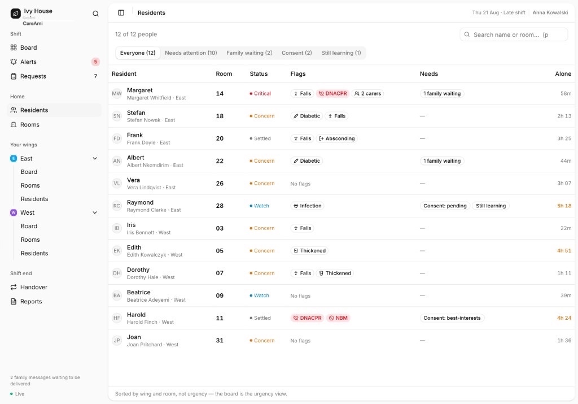Click room number 22 for Albert
578x404 pixels.
coord(220,161)
